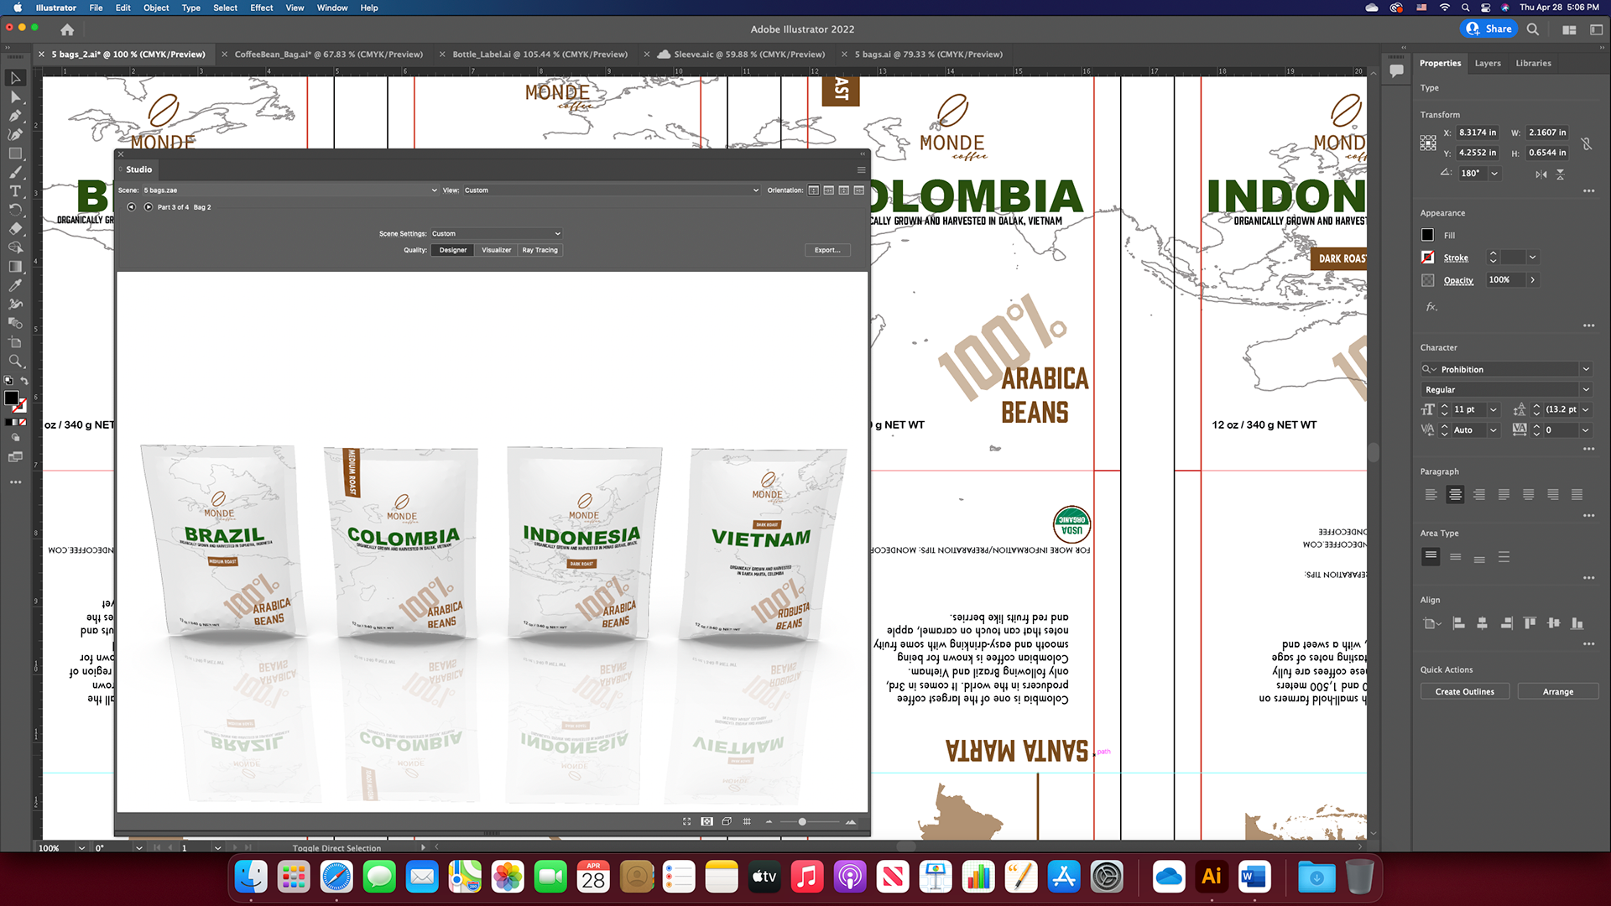Toggle align center paragraph button
The image size is (1611, 906).
click(1455, 495)
